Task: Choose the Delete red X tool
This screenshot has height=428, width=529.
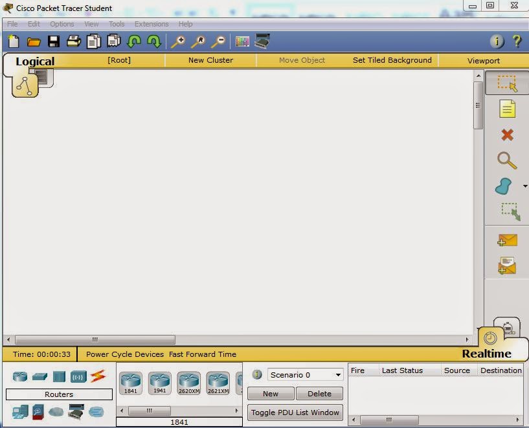Action: pos(507,135)
